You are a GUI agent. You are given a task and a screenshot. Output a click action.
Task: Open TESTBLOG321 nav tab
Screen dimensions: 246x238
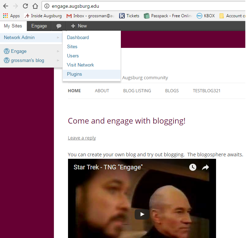207,91
